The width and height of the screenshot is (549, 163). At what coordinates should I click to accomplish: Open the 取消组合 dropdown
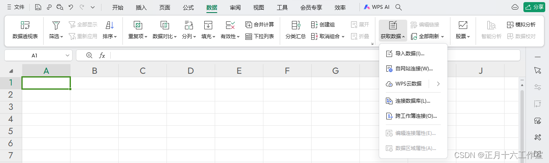(x=328, y=36)
